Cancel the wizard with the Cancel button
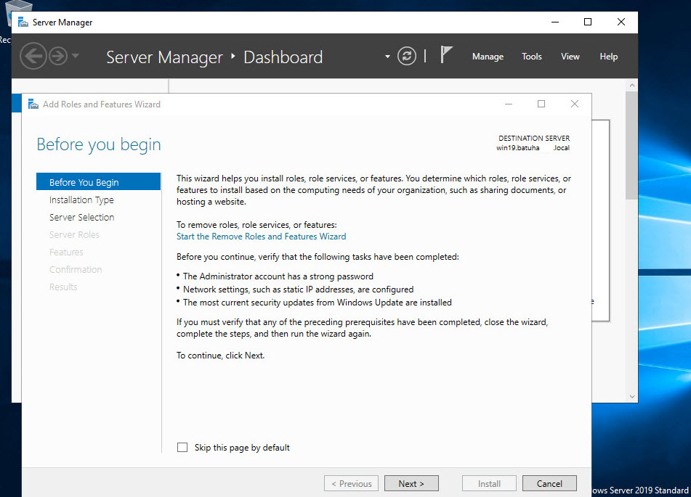This screenshot has height=497, width=691. [549, 484]
